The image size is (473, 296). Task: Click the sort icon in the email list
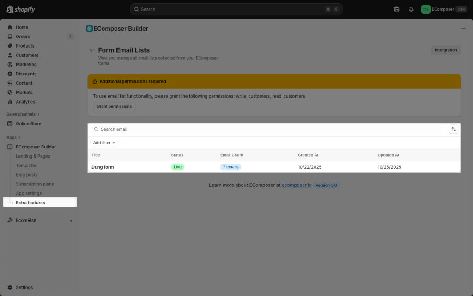pyautogui.click(x=454, y=129)
